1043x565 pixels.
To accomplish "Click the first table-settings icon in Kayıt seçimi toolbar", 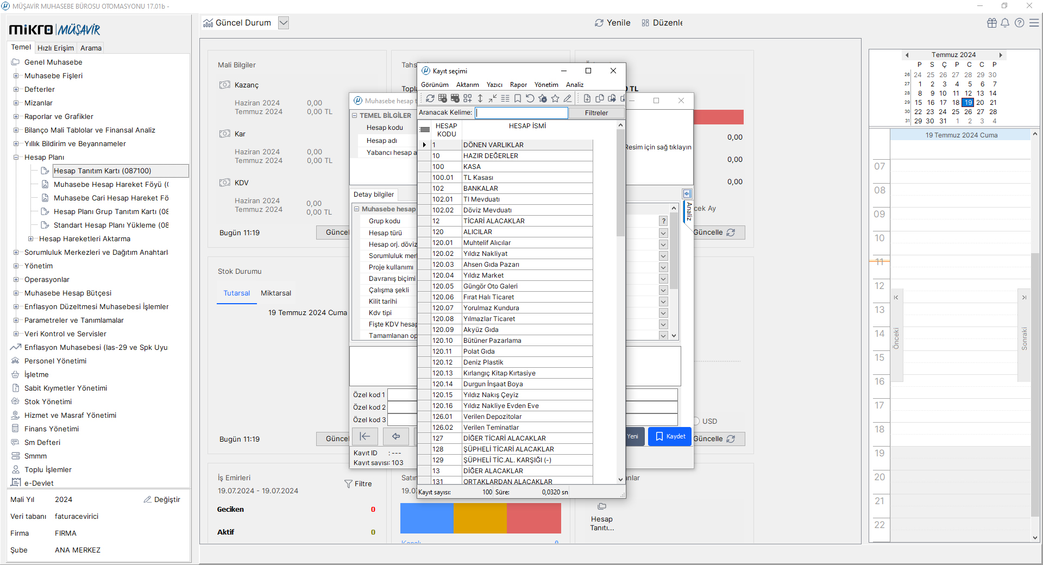I will click(x=443, y=98).
